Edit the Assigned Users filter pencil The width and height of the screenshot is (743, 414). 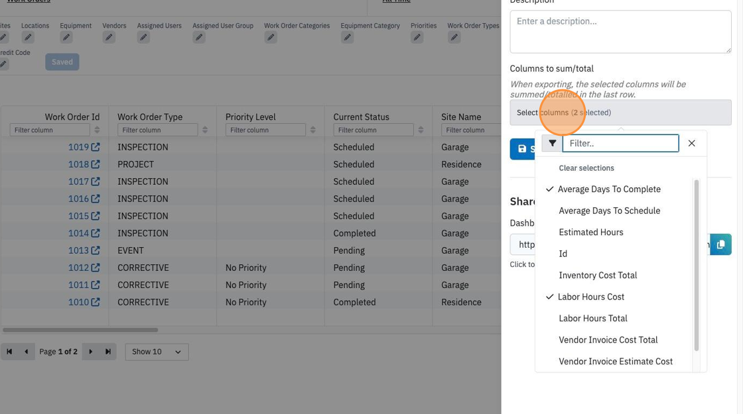(x=143, y=37)
